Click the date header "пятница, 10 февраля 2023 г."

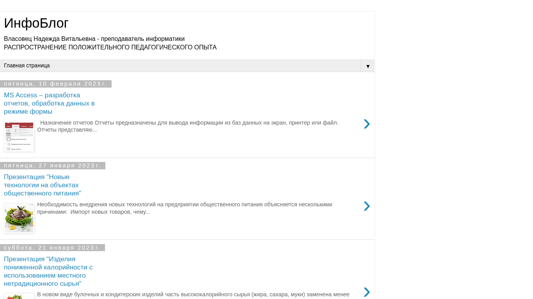(x=55, y=84)
